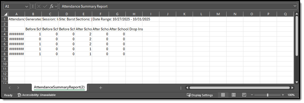This screenshot has height=103, width=304.
Task: Click vertical scrollbar up arrow
Action: click(x=297, y=14)
